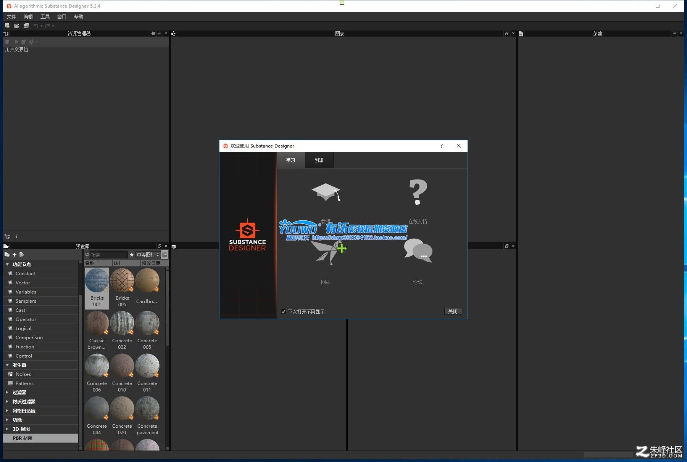The width and height of the screenshot is (687, 462).
Task: Click the edit filter icon in 预置库 toolbar
Action: pos(21,255)
